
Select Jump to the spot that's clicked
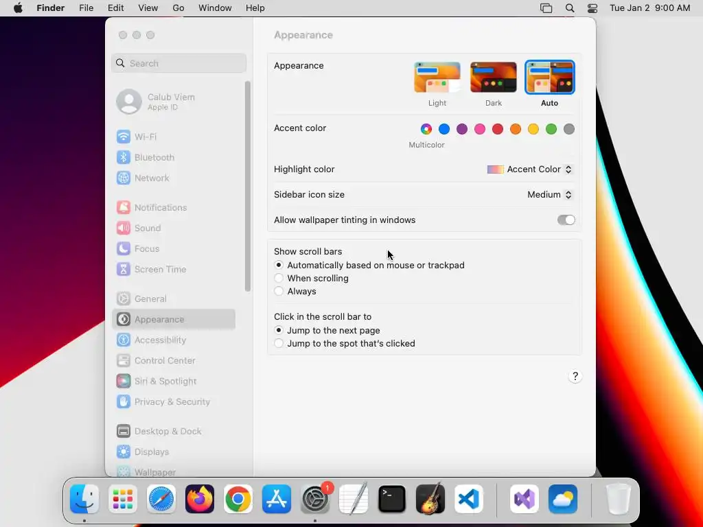279,343
